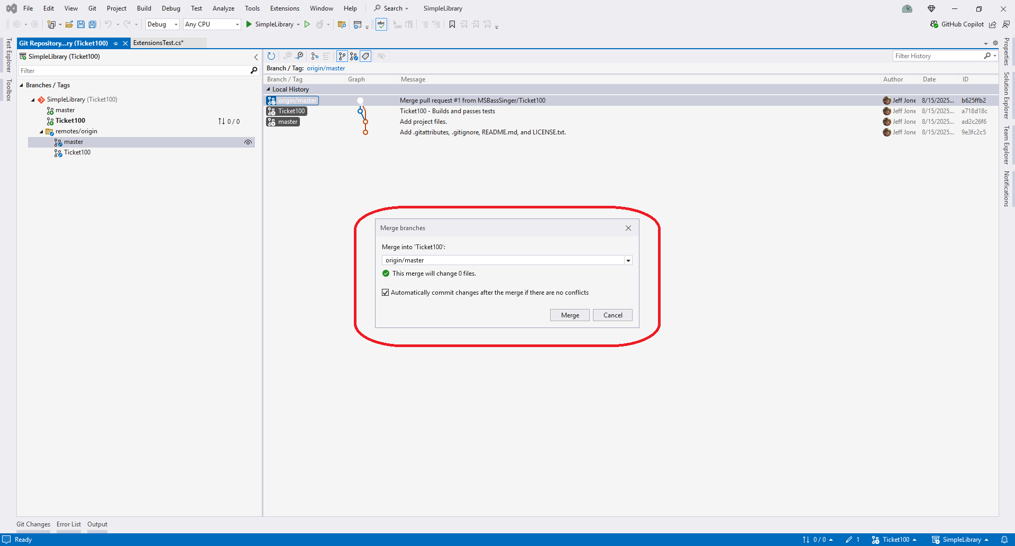The width and height of the screenshot is (1015, 546).
Task: Click the Save toolbar icon
Action: (x=81, y=24)
